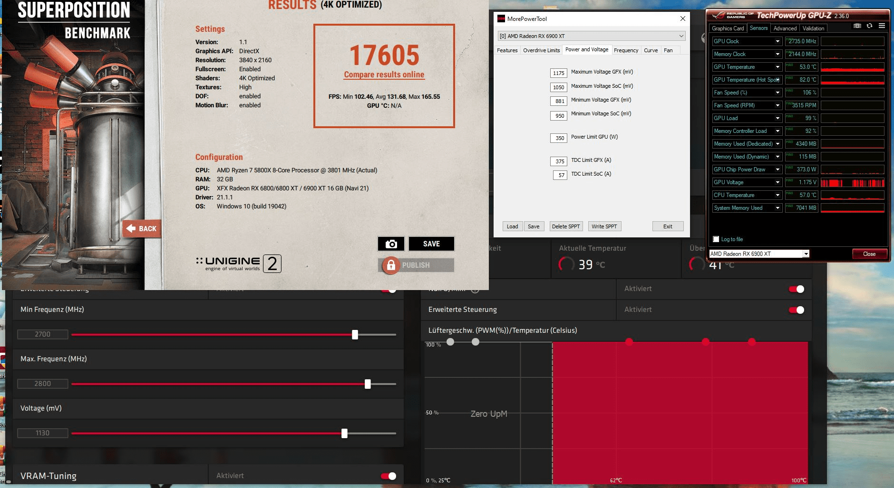Click the Max. Frequenz 2800 value box
The width and height of the screenshot is (894, 488).
point(42,384)
